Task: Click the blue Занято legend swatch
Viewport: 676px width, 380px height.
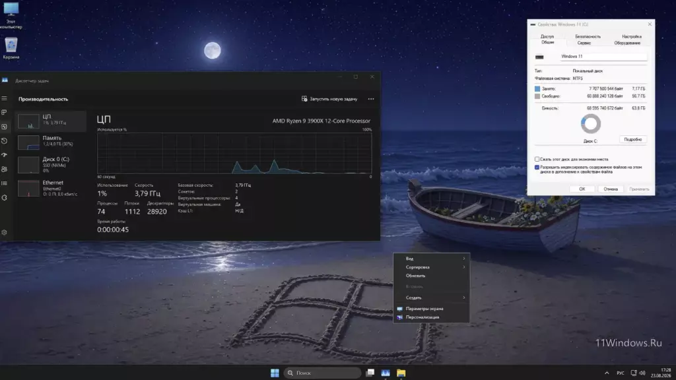Action: 537,89
